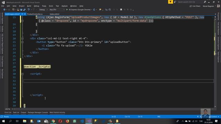Open the Solution Explorer side tab
Screen dimensions: 221x124
218,43
